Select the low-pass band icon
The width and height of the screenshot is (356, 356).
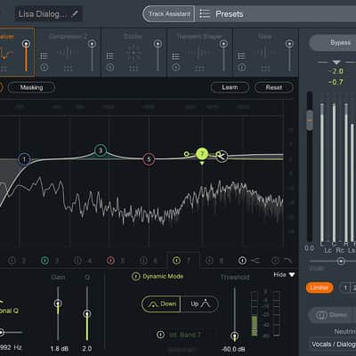point(287,261)
